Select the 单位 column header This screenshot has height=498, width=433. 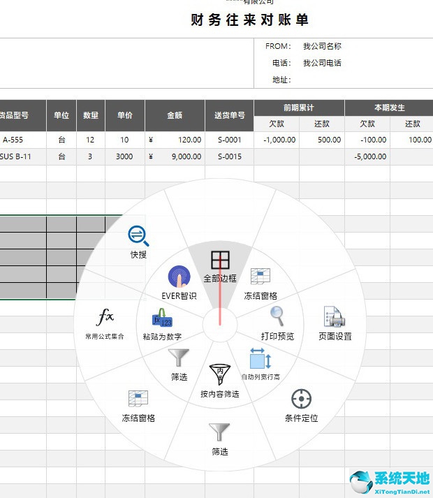pos(61,115)
